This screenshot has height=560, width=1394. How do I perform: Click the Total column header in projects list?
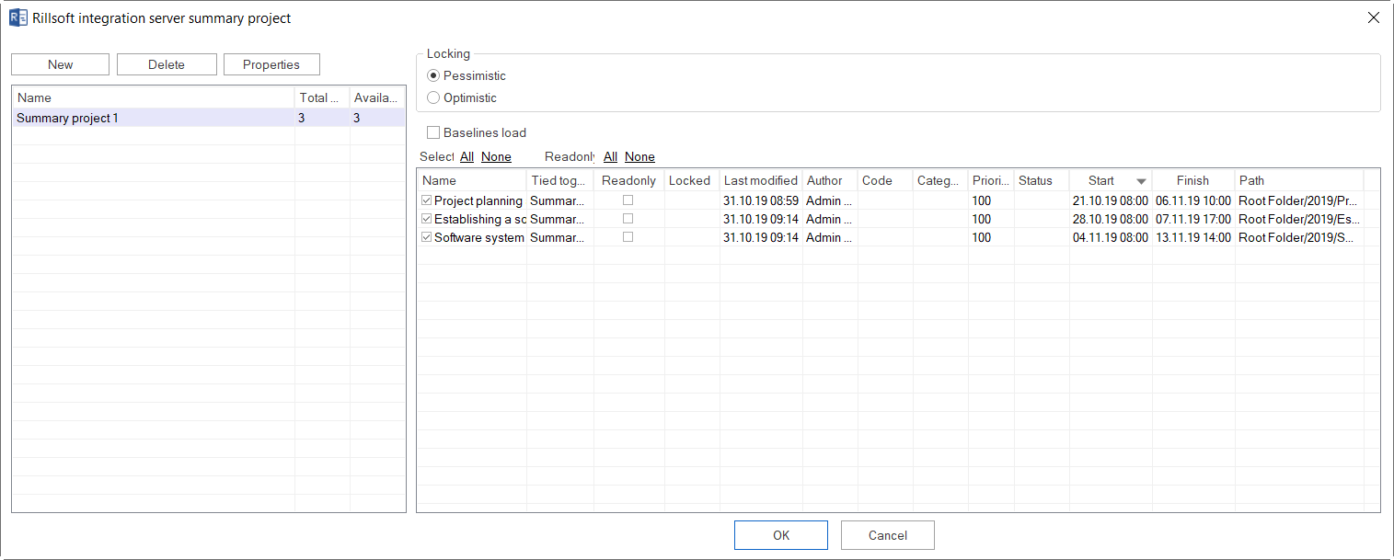(x=322, y=97)
